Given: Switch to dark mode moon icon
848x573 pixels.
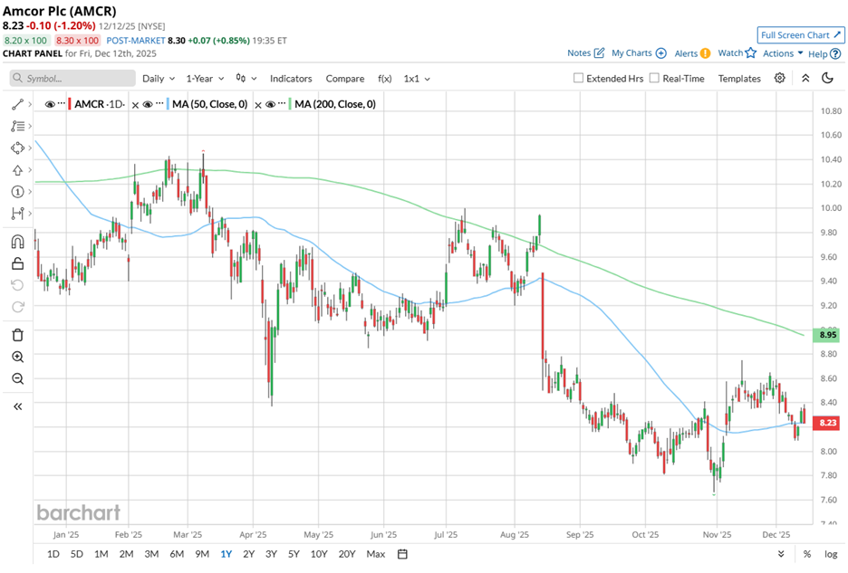Looking at the screenshot, I should tap(827, 79).
